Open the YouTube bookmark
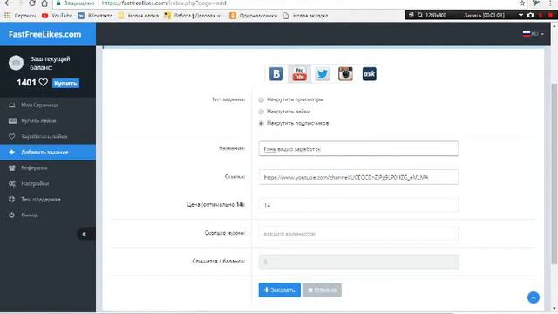The height and width of the screenshot is (314, 558). [x=57, y=16]
